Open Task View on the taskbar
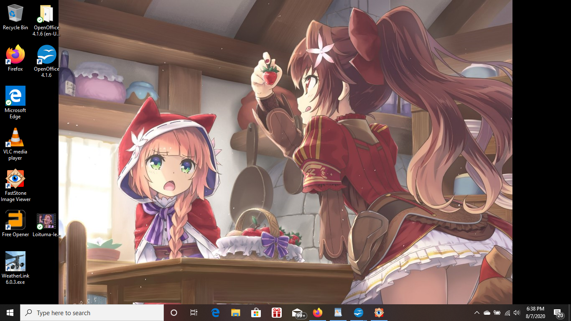The height and width of the screenshot is (321, 571). 194,313
